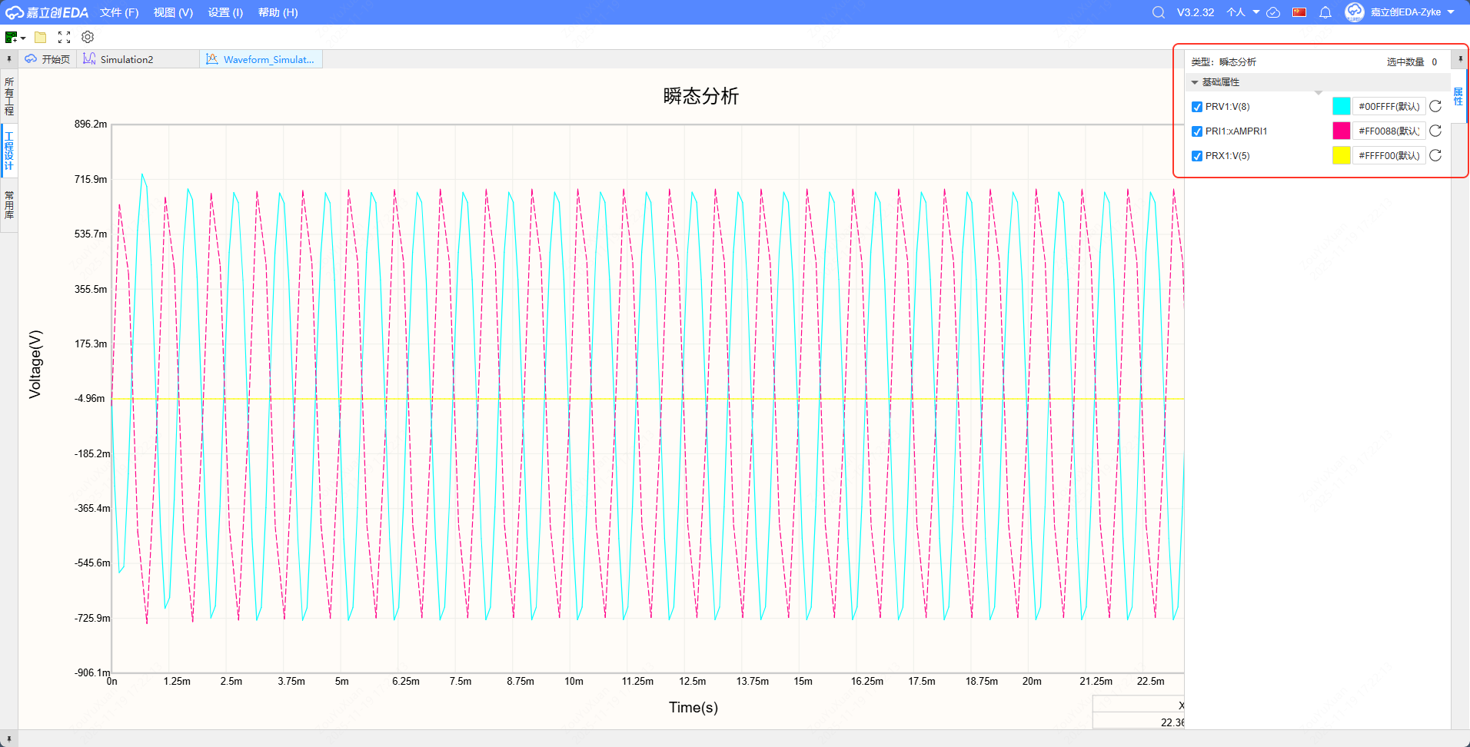The image size is (1470, 747).
Task: Toggle the PRI1:xAMPRI1 trace checkbox
Action: click(1197, 131)
